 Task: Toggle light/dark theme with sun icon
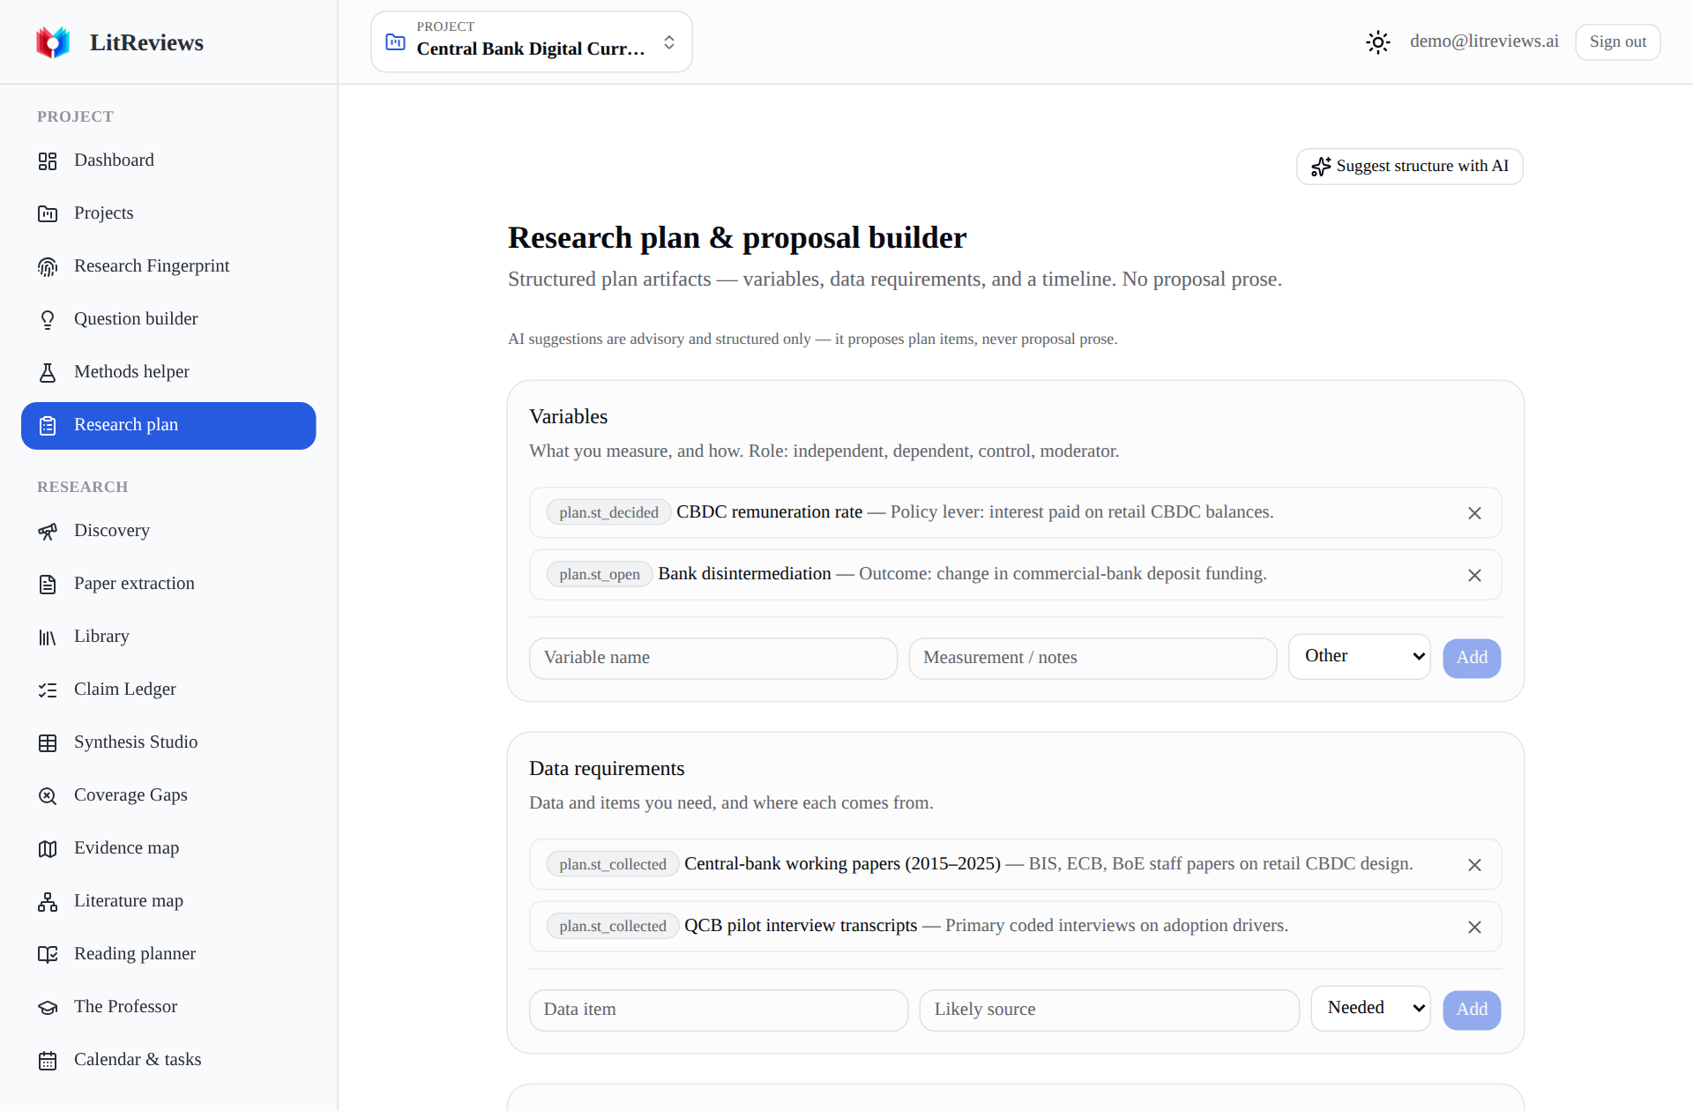click(x=1378, y=41)
